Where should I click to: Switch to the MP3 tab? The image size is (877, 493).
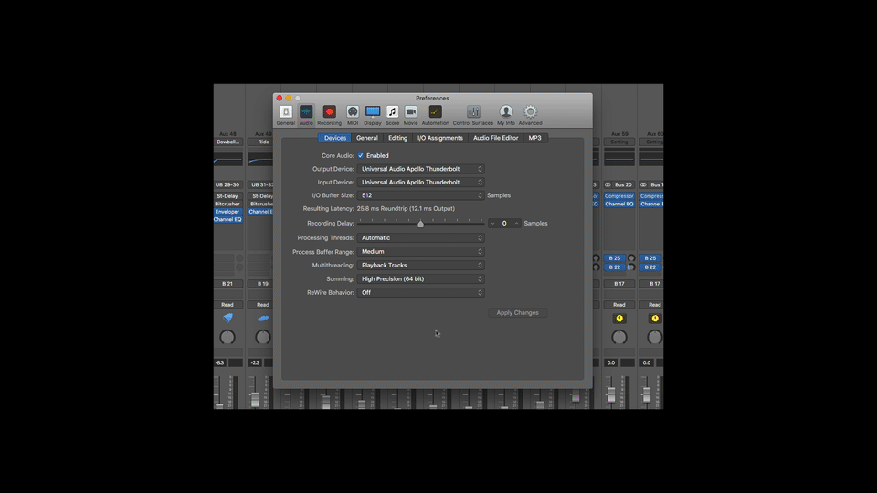[534, 138]
